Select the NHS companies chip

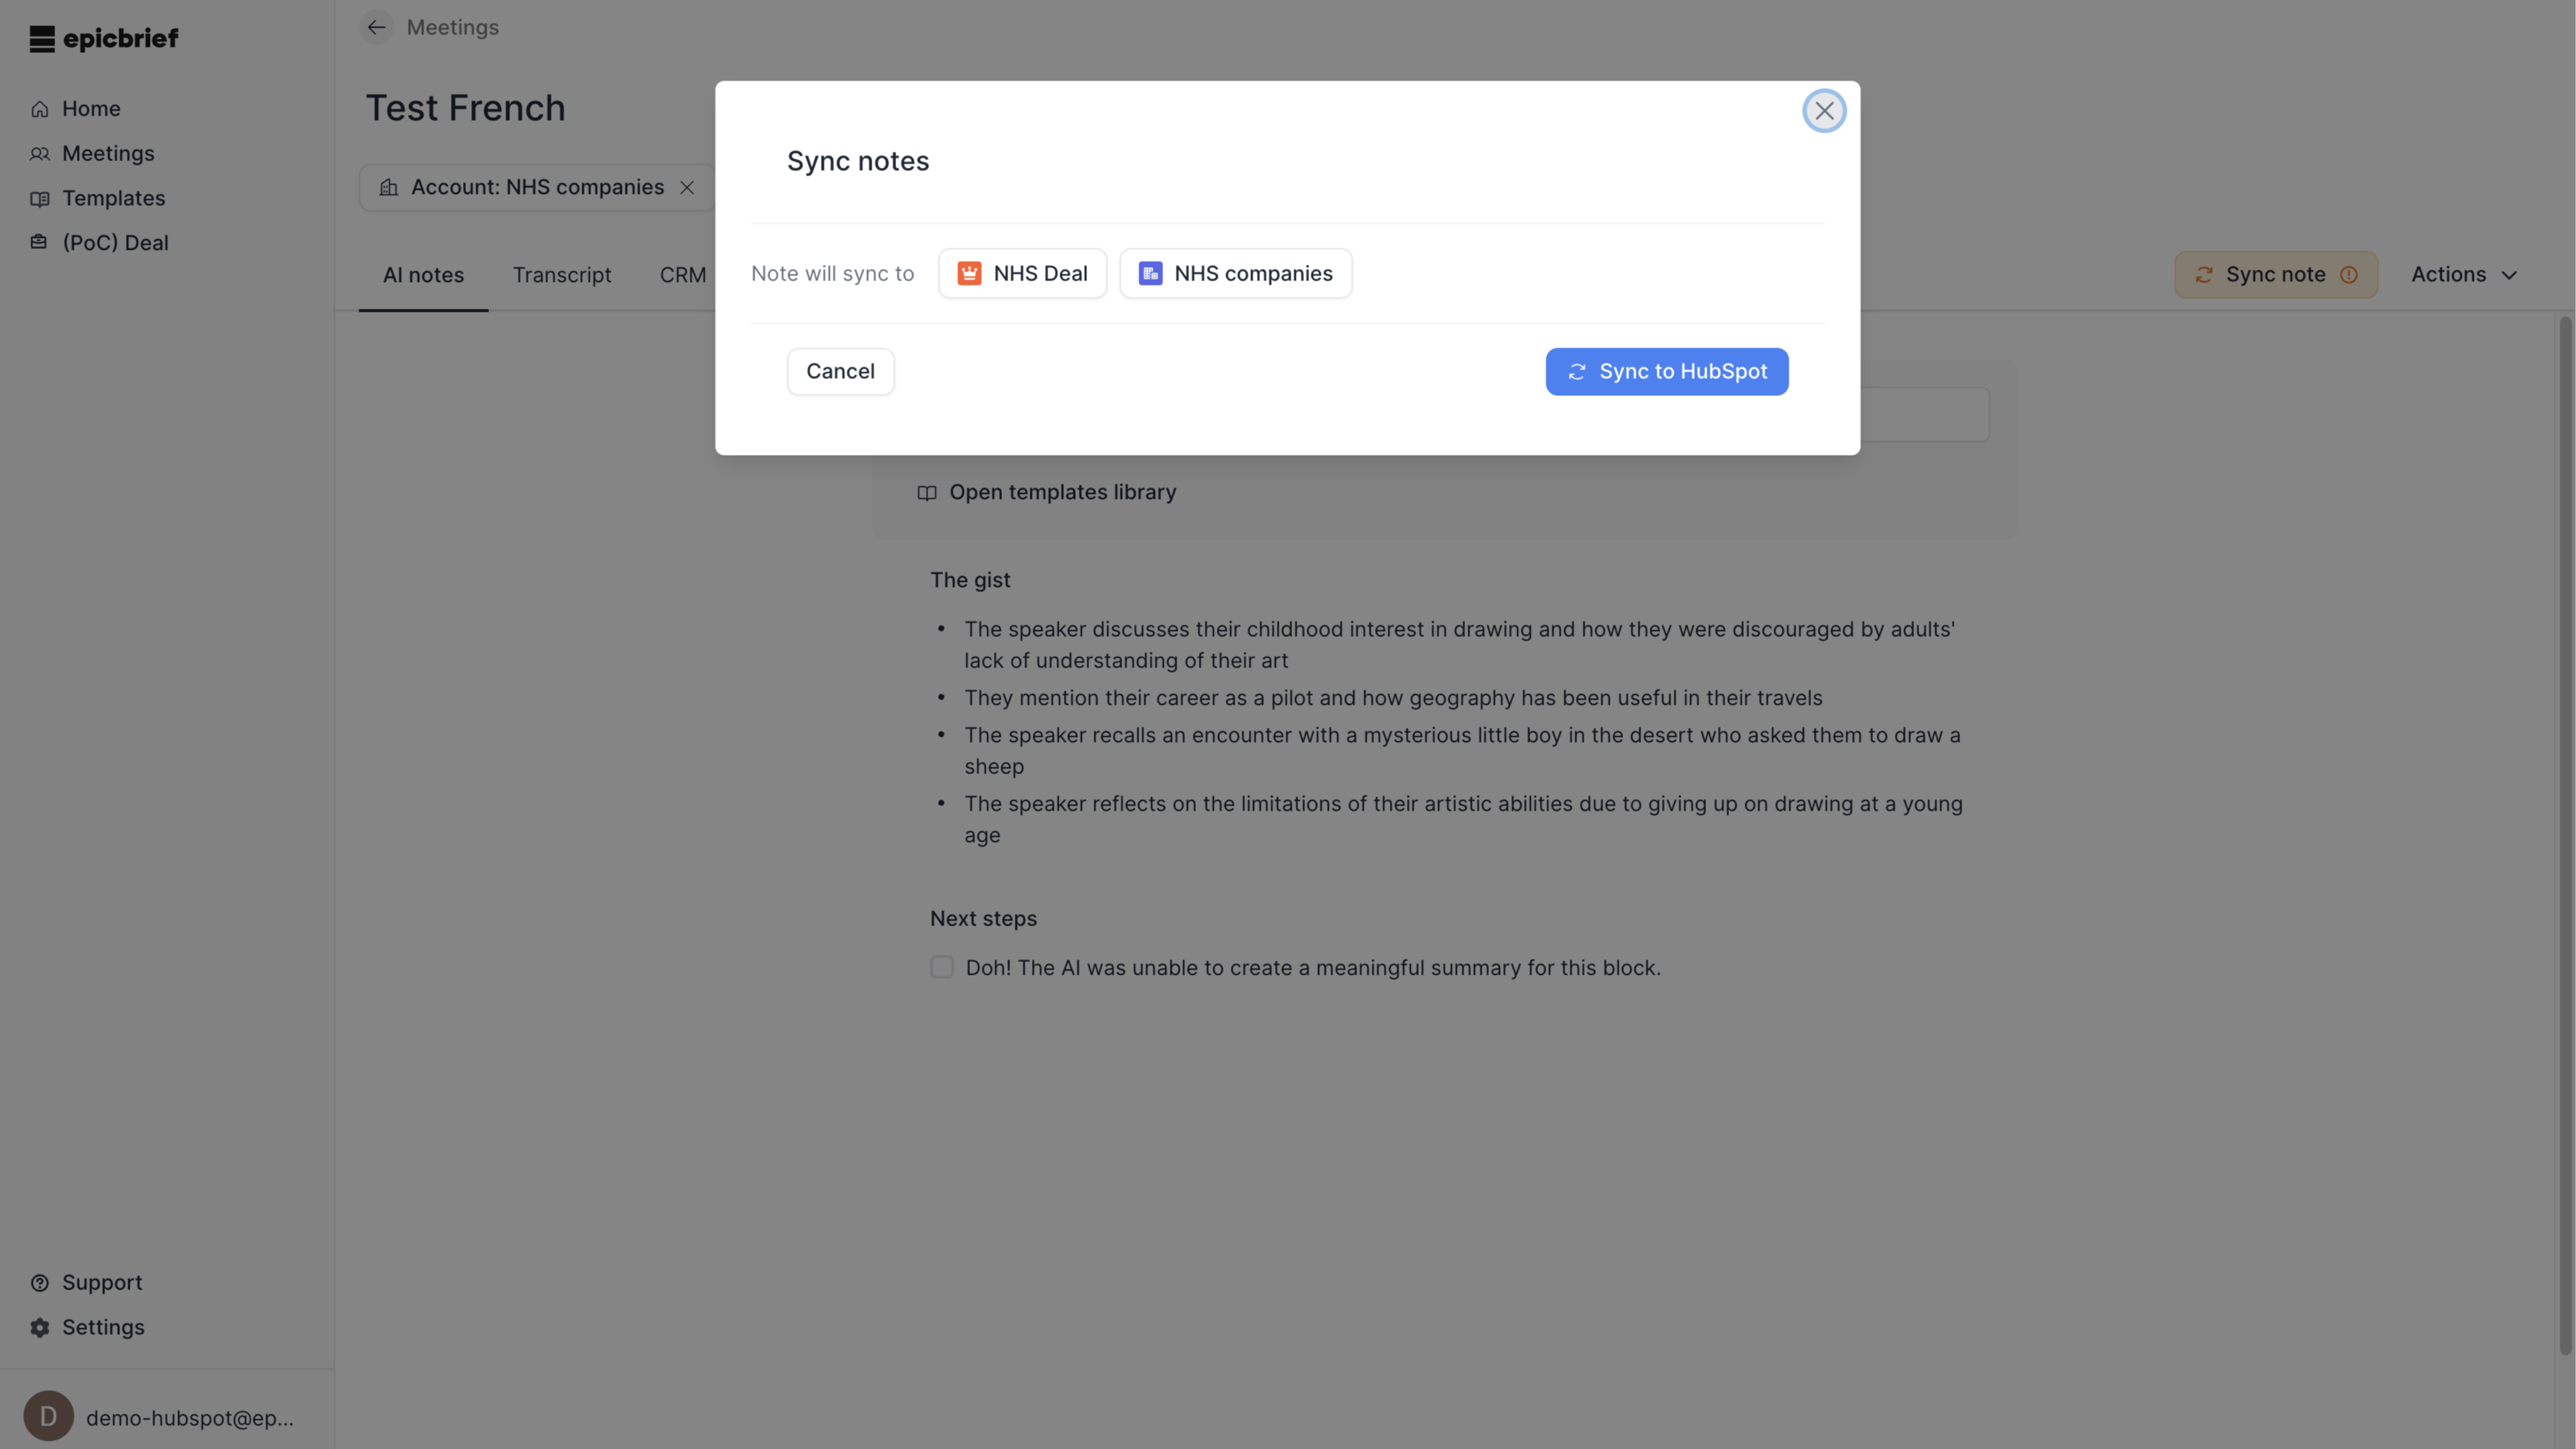(x=1235, y=274)
